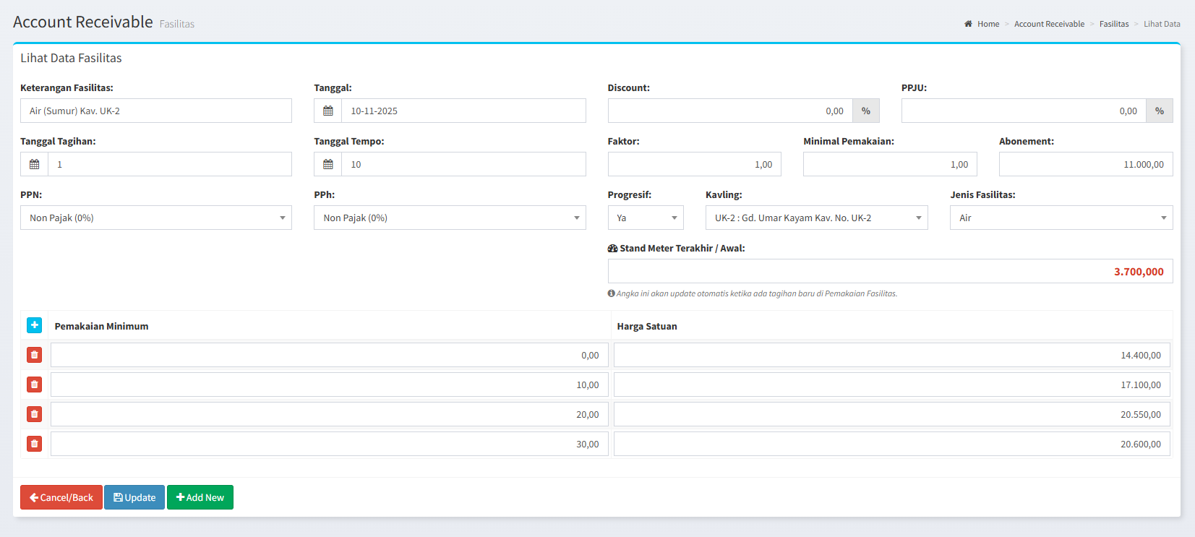Expand the Jenis Fasilitas dropdown
The image size is (1195, 537).
[1061, 218]
